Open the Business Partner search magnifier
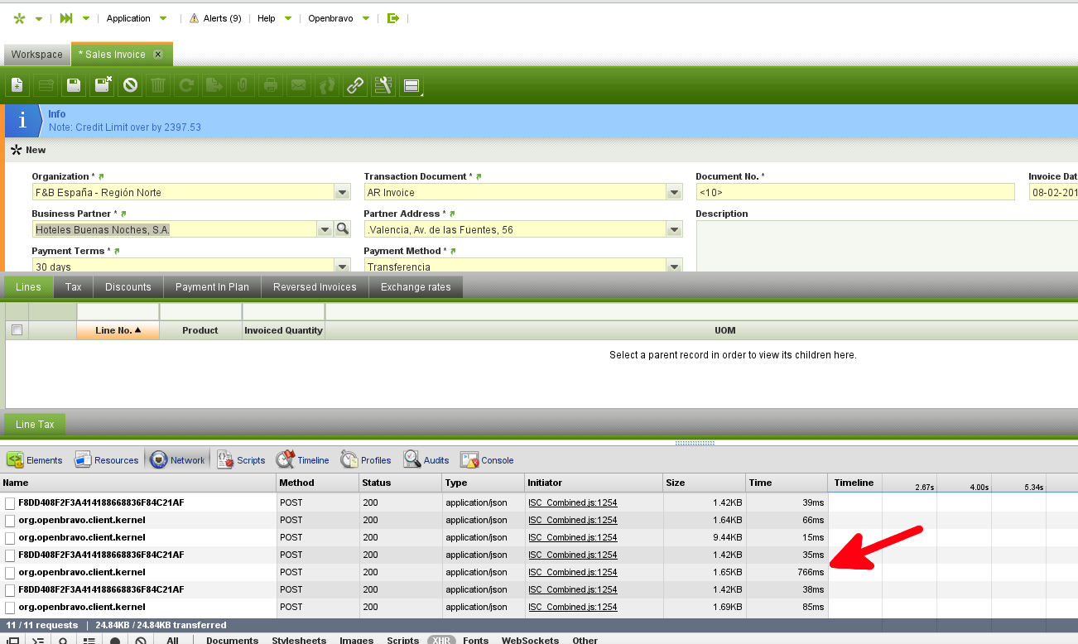 [x=343, y=229]
